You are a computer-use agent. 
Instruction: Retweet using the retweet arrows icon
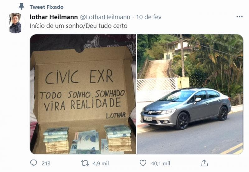coord(85,163)
